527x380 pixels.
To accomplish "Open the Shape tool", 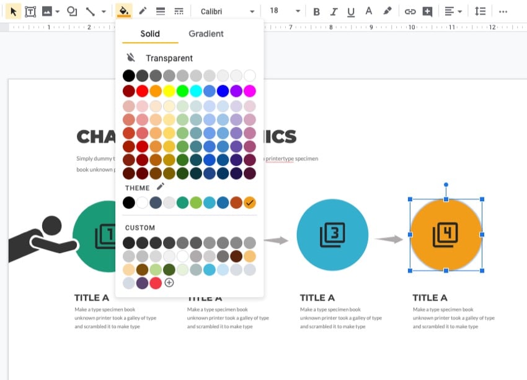I will (72, 11).
